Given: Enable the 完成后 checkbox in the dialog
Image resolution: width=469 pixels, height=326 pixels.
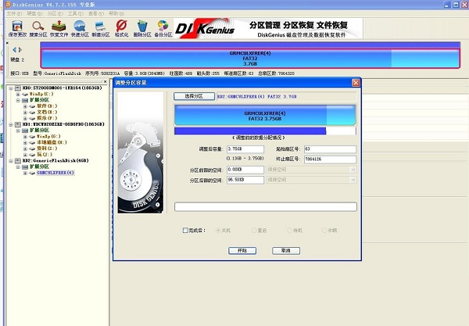Looking at the screenshot, I should [x=184, y=230].
